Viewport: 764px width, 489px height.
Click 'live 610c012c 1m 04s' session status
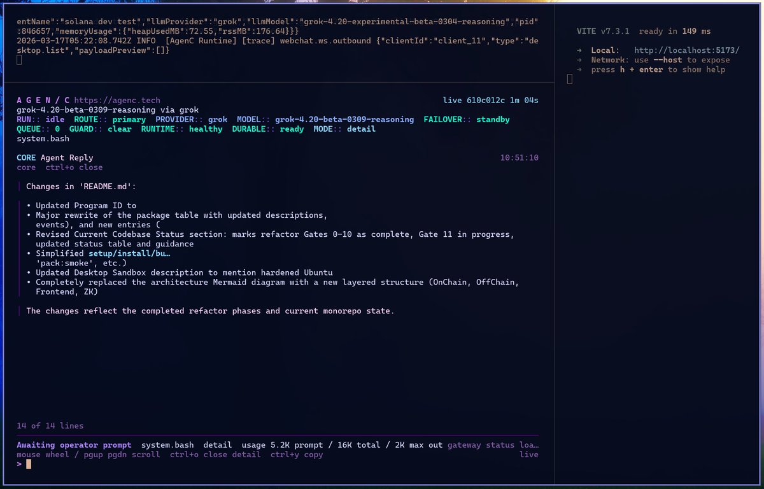(491, 100)
